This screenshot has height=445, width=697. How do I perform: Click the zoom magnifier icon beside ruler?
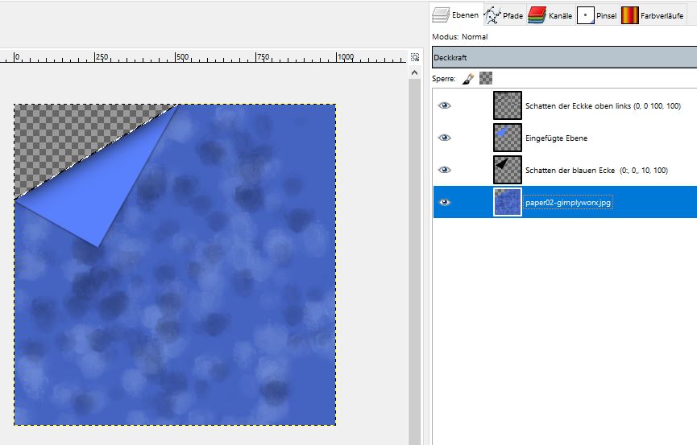pos(415,58)
